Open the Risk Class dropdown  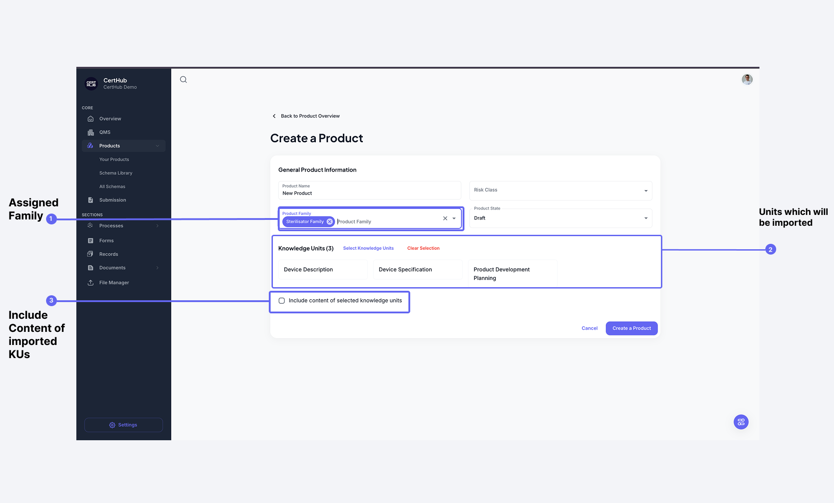point(646,191)
